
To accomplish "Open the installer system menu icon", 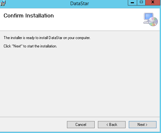I will [3, 3].
